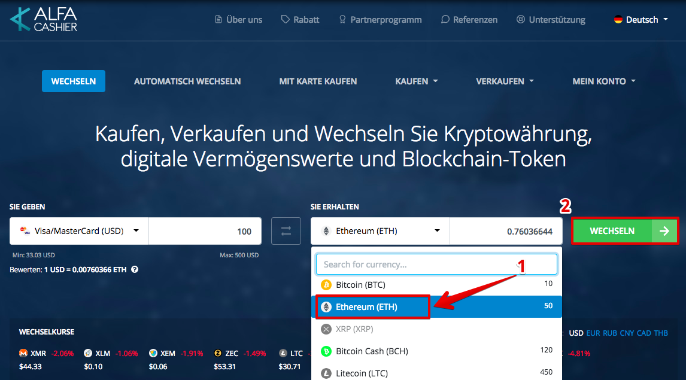Swap currencies with the exchange arrows button
Viewport: 686px width, 380px height.
pyautogui.click(x=286, y=231)
